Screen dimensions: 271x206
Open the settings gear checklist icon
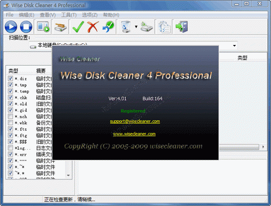point(164,27)
